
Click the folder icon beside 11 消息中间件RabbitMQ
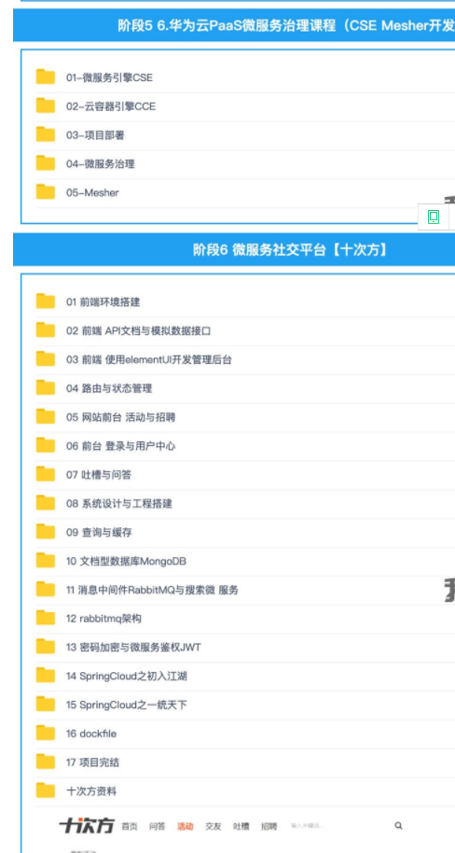tap(46, 590)
